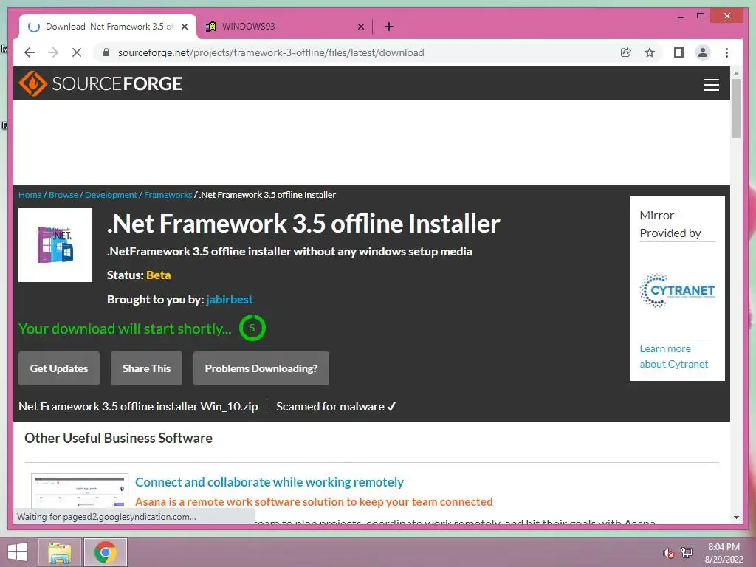Viewport: 756px width, 567px height.
Task: Open the Frameworks breadcrumb link
Action: pyautogui.click(x=168, y=195)
